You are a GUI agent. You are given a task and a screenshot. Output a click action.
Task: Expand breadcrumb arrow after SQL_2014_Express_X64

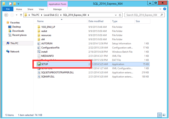coord(88,15)
